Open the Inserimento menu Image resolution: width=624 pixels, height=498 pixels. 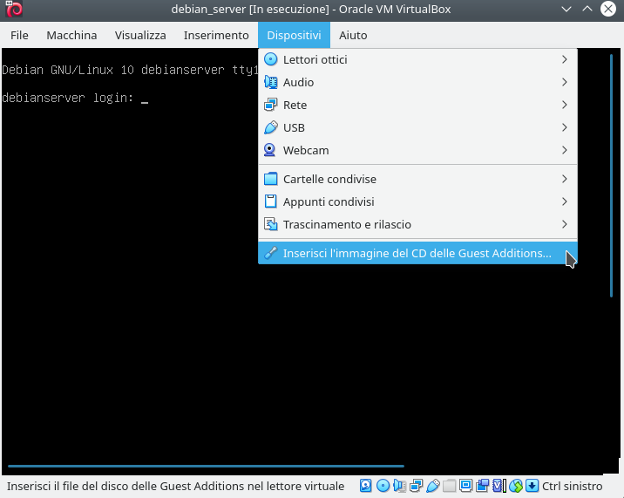(x=216, y=35)
